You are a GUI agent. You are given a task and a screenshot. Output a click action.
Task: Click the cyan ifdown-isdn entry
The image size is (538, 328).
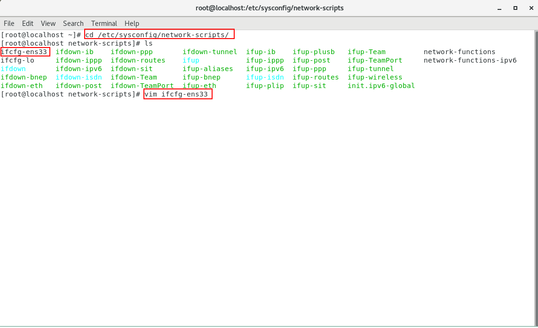[x=79, y=77]
